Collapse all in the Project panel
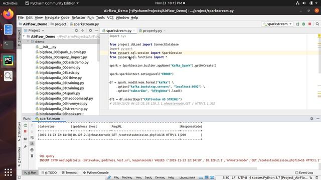Image resolution: width=321 pixels, height=180 pixels. pyautogui.click(x=83, y=30)
